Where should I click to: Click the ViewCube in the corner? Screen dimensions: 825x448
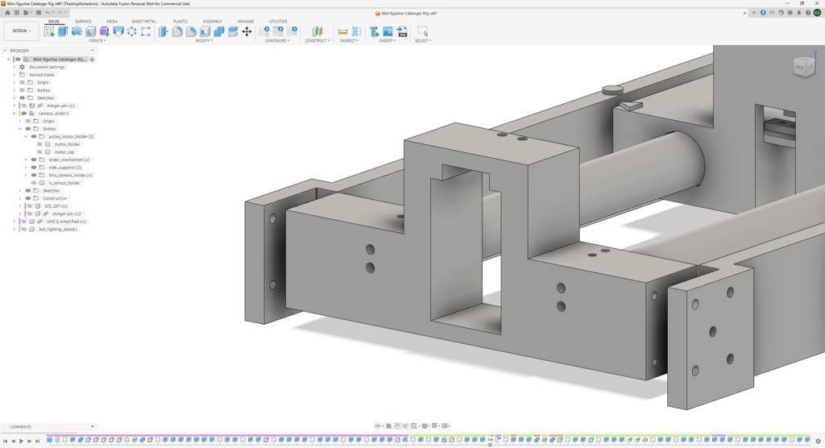pos(803,66)
